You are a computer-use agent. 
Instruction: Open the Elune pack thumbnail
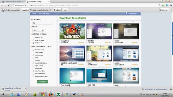tap(99, 54)
